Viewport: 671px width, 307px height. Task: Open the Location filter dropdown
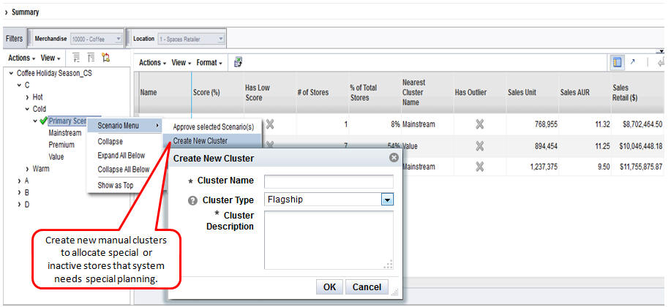pyautogui.click(x=221, y=39)
